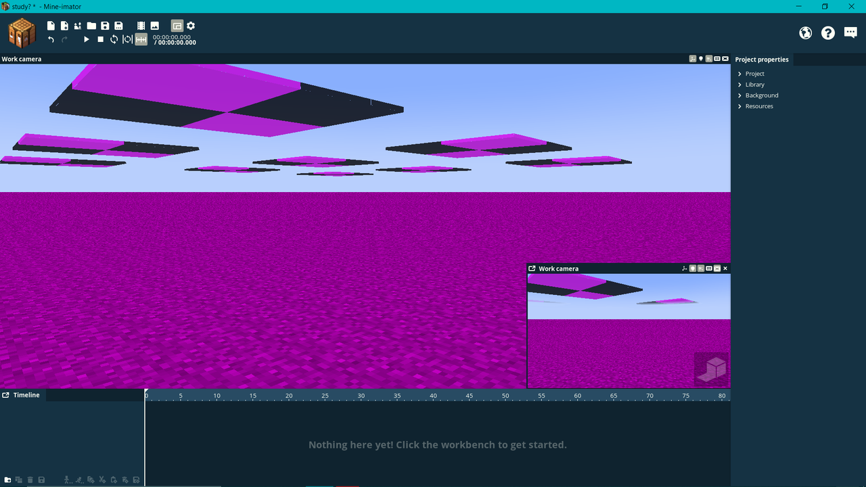This screenshot has height=487, width=866.
Task: Select the Timeline tab
Action: point(27,394)
